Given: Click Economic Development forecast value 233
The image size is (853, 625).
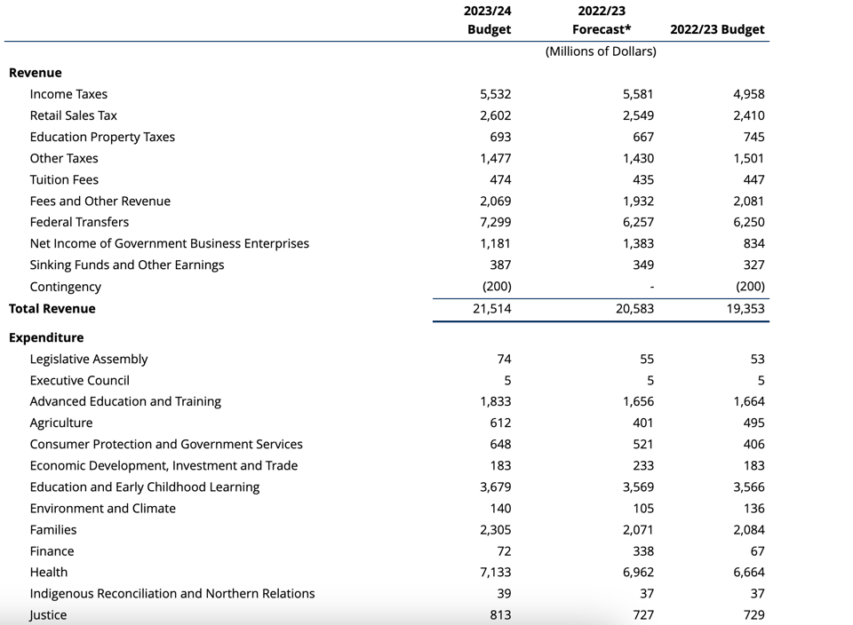Looking at the screenshot, I should pyautogui.click(x=643, y=466).
